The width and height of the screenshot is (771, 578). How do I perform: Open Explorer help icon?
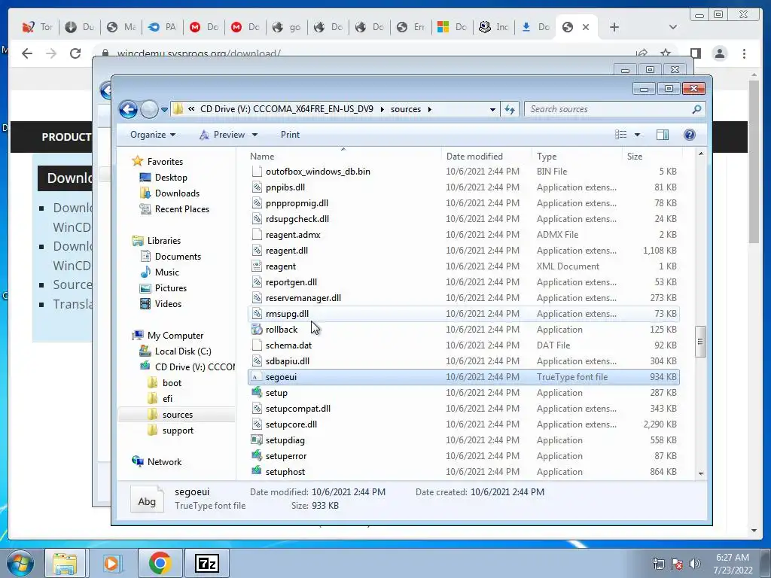690,135
